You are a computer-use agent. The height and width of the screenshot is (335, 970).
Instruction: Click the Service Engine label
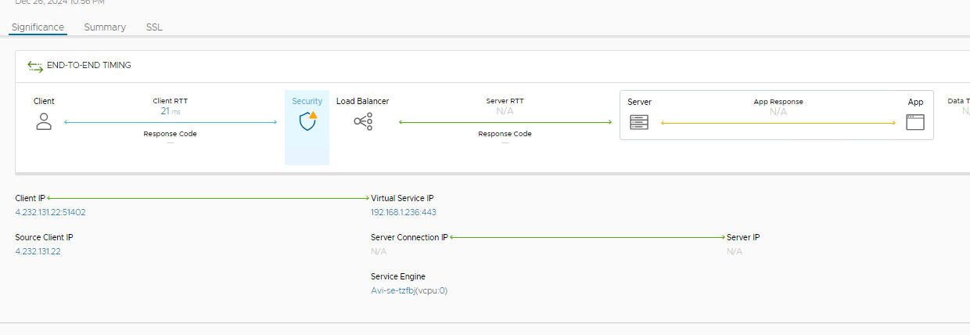coord(398,276)
